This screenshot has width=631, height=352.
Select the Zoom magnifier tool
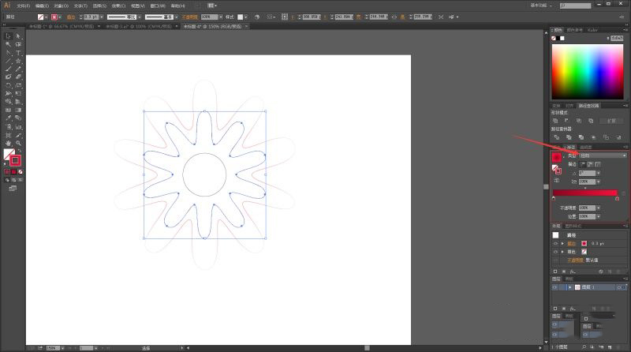18,143
